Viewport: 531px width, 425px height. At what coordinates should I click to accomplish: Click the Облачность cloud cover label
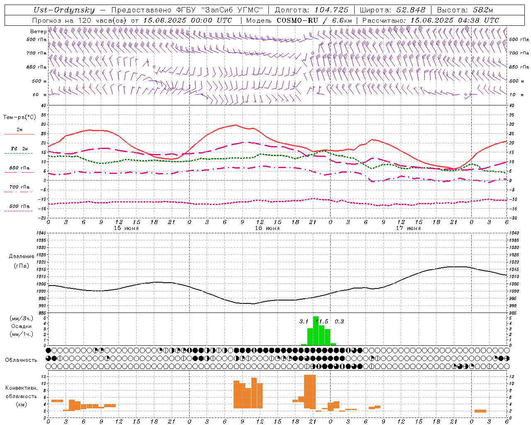click(x=21, y=360)
